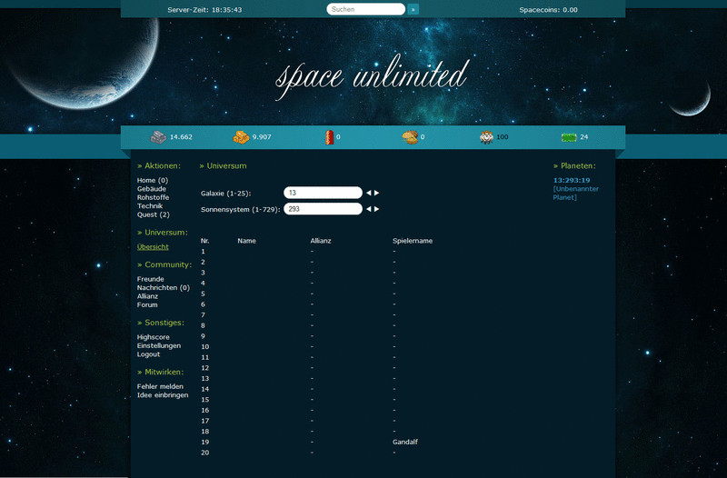Click the Galaxie number input field

(x=323, y=193)
